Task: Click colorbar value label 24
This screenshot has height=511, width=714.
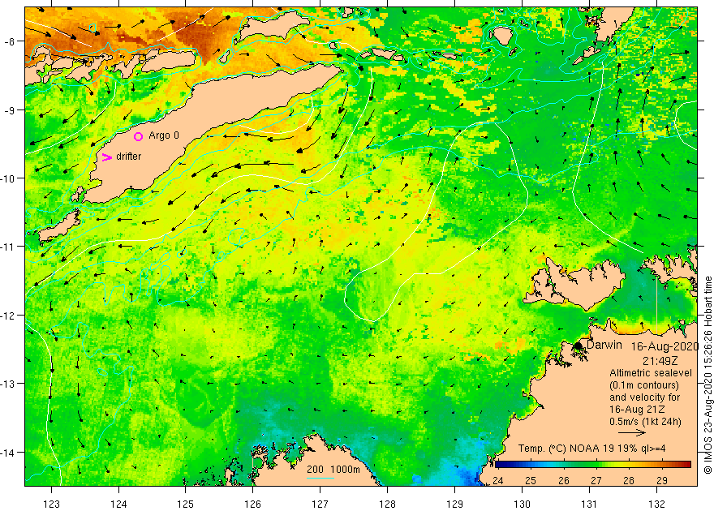Action: pyautogui.click(x=497, y=480)
